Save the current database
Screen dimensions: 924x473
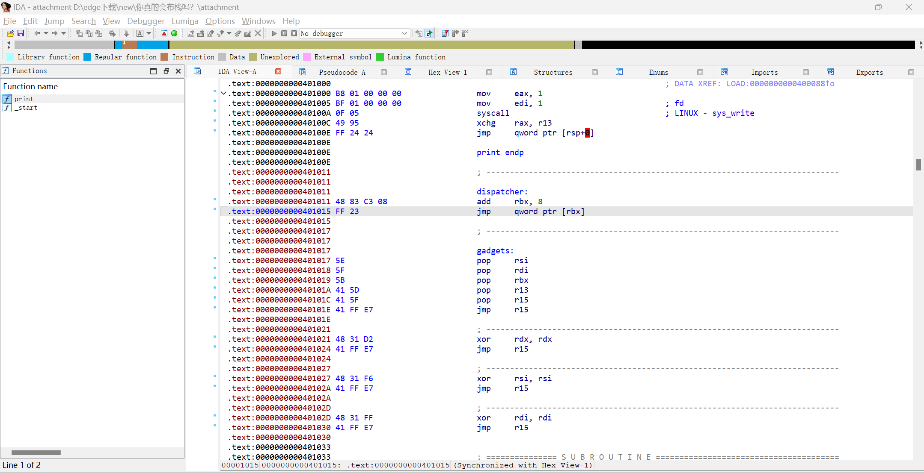(x=21, y=33)
